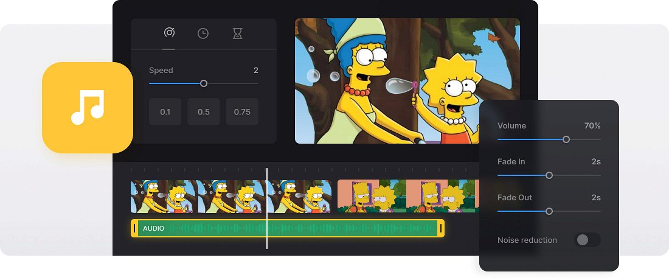Open the hourglass tab icon
Screen dimensions: 669x280
point(238,33)
